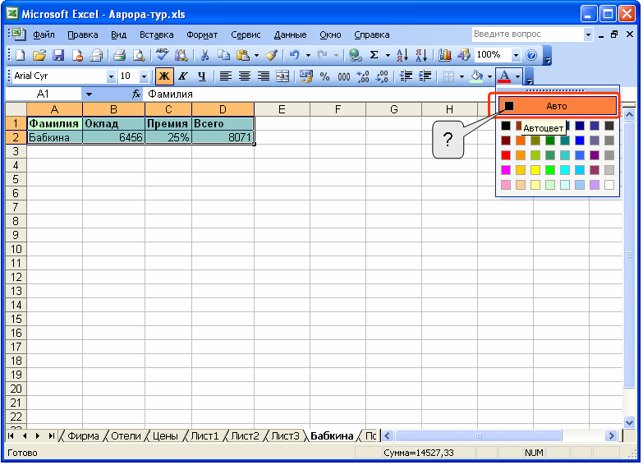Launch the Chart Wizard icon
Viewport: 643px width, 465px height.
click(444, 55)
